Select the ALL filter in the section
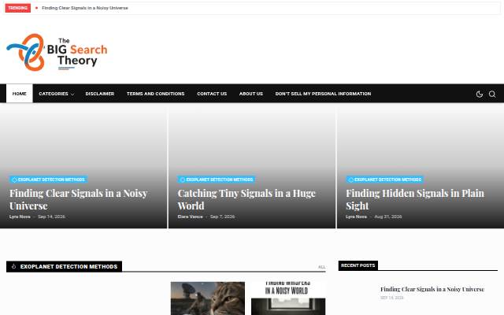Viewport: 504px width, 315px height. tap(321, 267)
